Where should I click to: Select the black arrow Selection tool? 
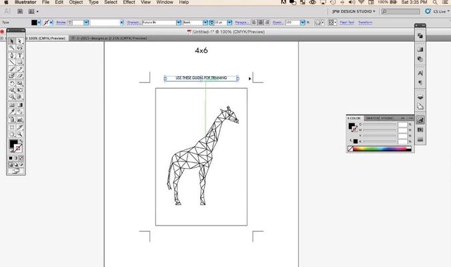click(12, 41)
